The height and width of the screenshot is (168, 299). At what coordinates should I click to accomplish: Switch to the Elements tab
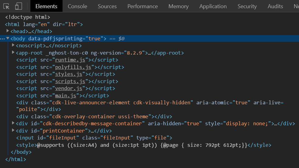click(x=46, y=6)
